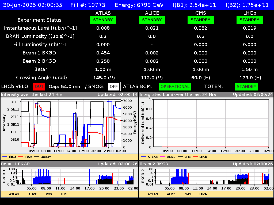Viewport: 274px width, 205px height.
Task: Click the ALICE STANDBY status badge
Action: point(152,20)
